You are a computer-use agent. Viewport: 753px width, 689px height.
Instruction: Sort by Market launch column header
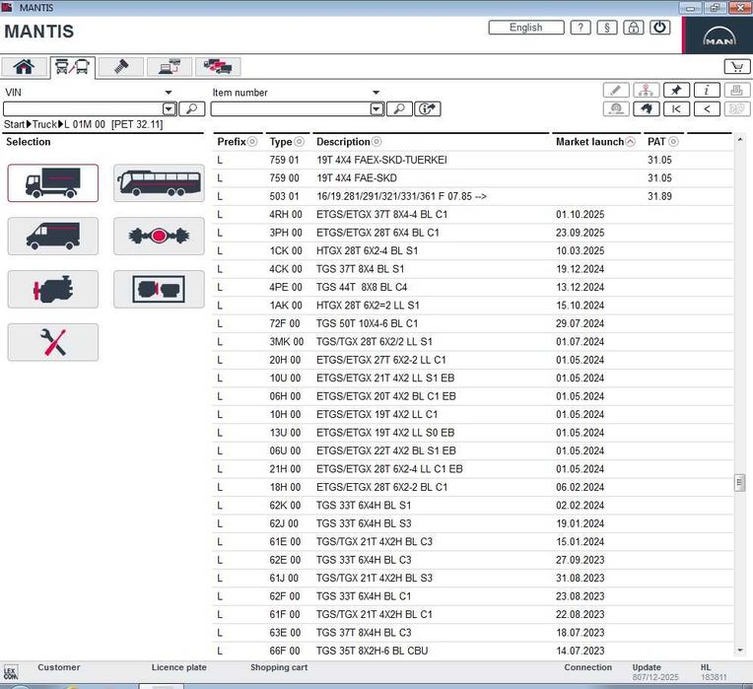coord(595,142)
